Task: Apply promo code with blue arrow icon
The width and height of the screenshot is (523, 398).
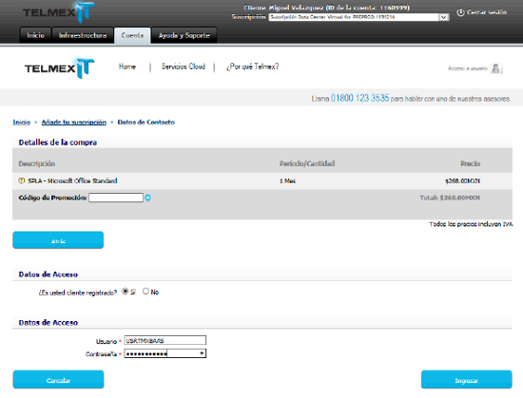Action: tap(147, 198)
